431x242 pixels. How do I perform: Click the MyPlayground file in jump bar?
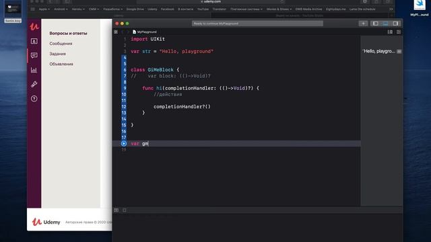[145, 32]
